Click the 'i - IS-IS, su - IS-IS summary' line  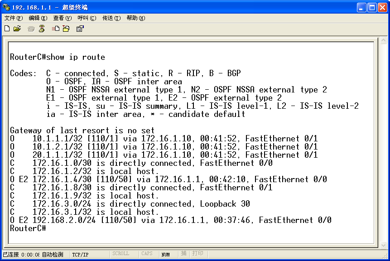(202, 106)
